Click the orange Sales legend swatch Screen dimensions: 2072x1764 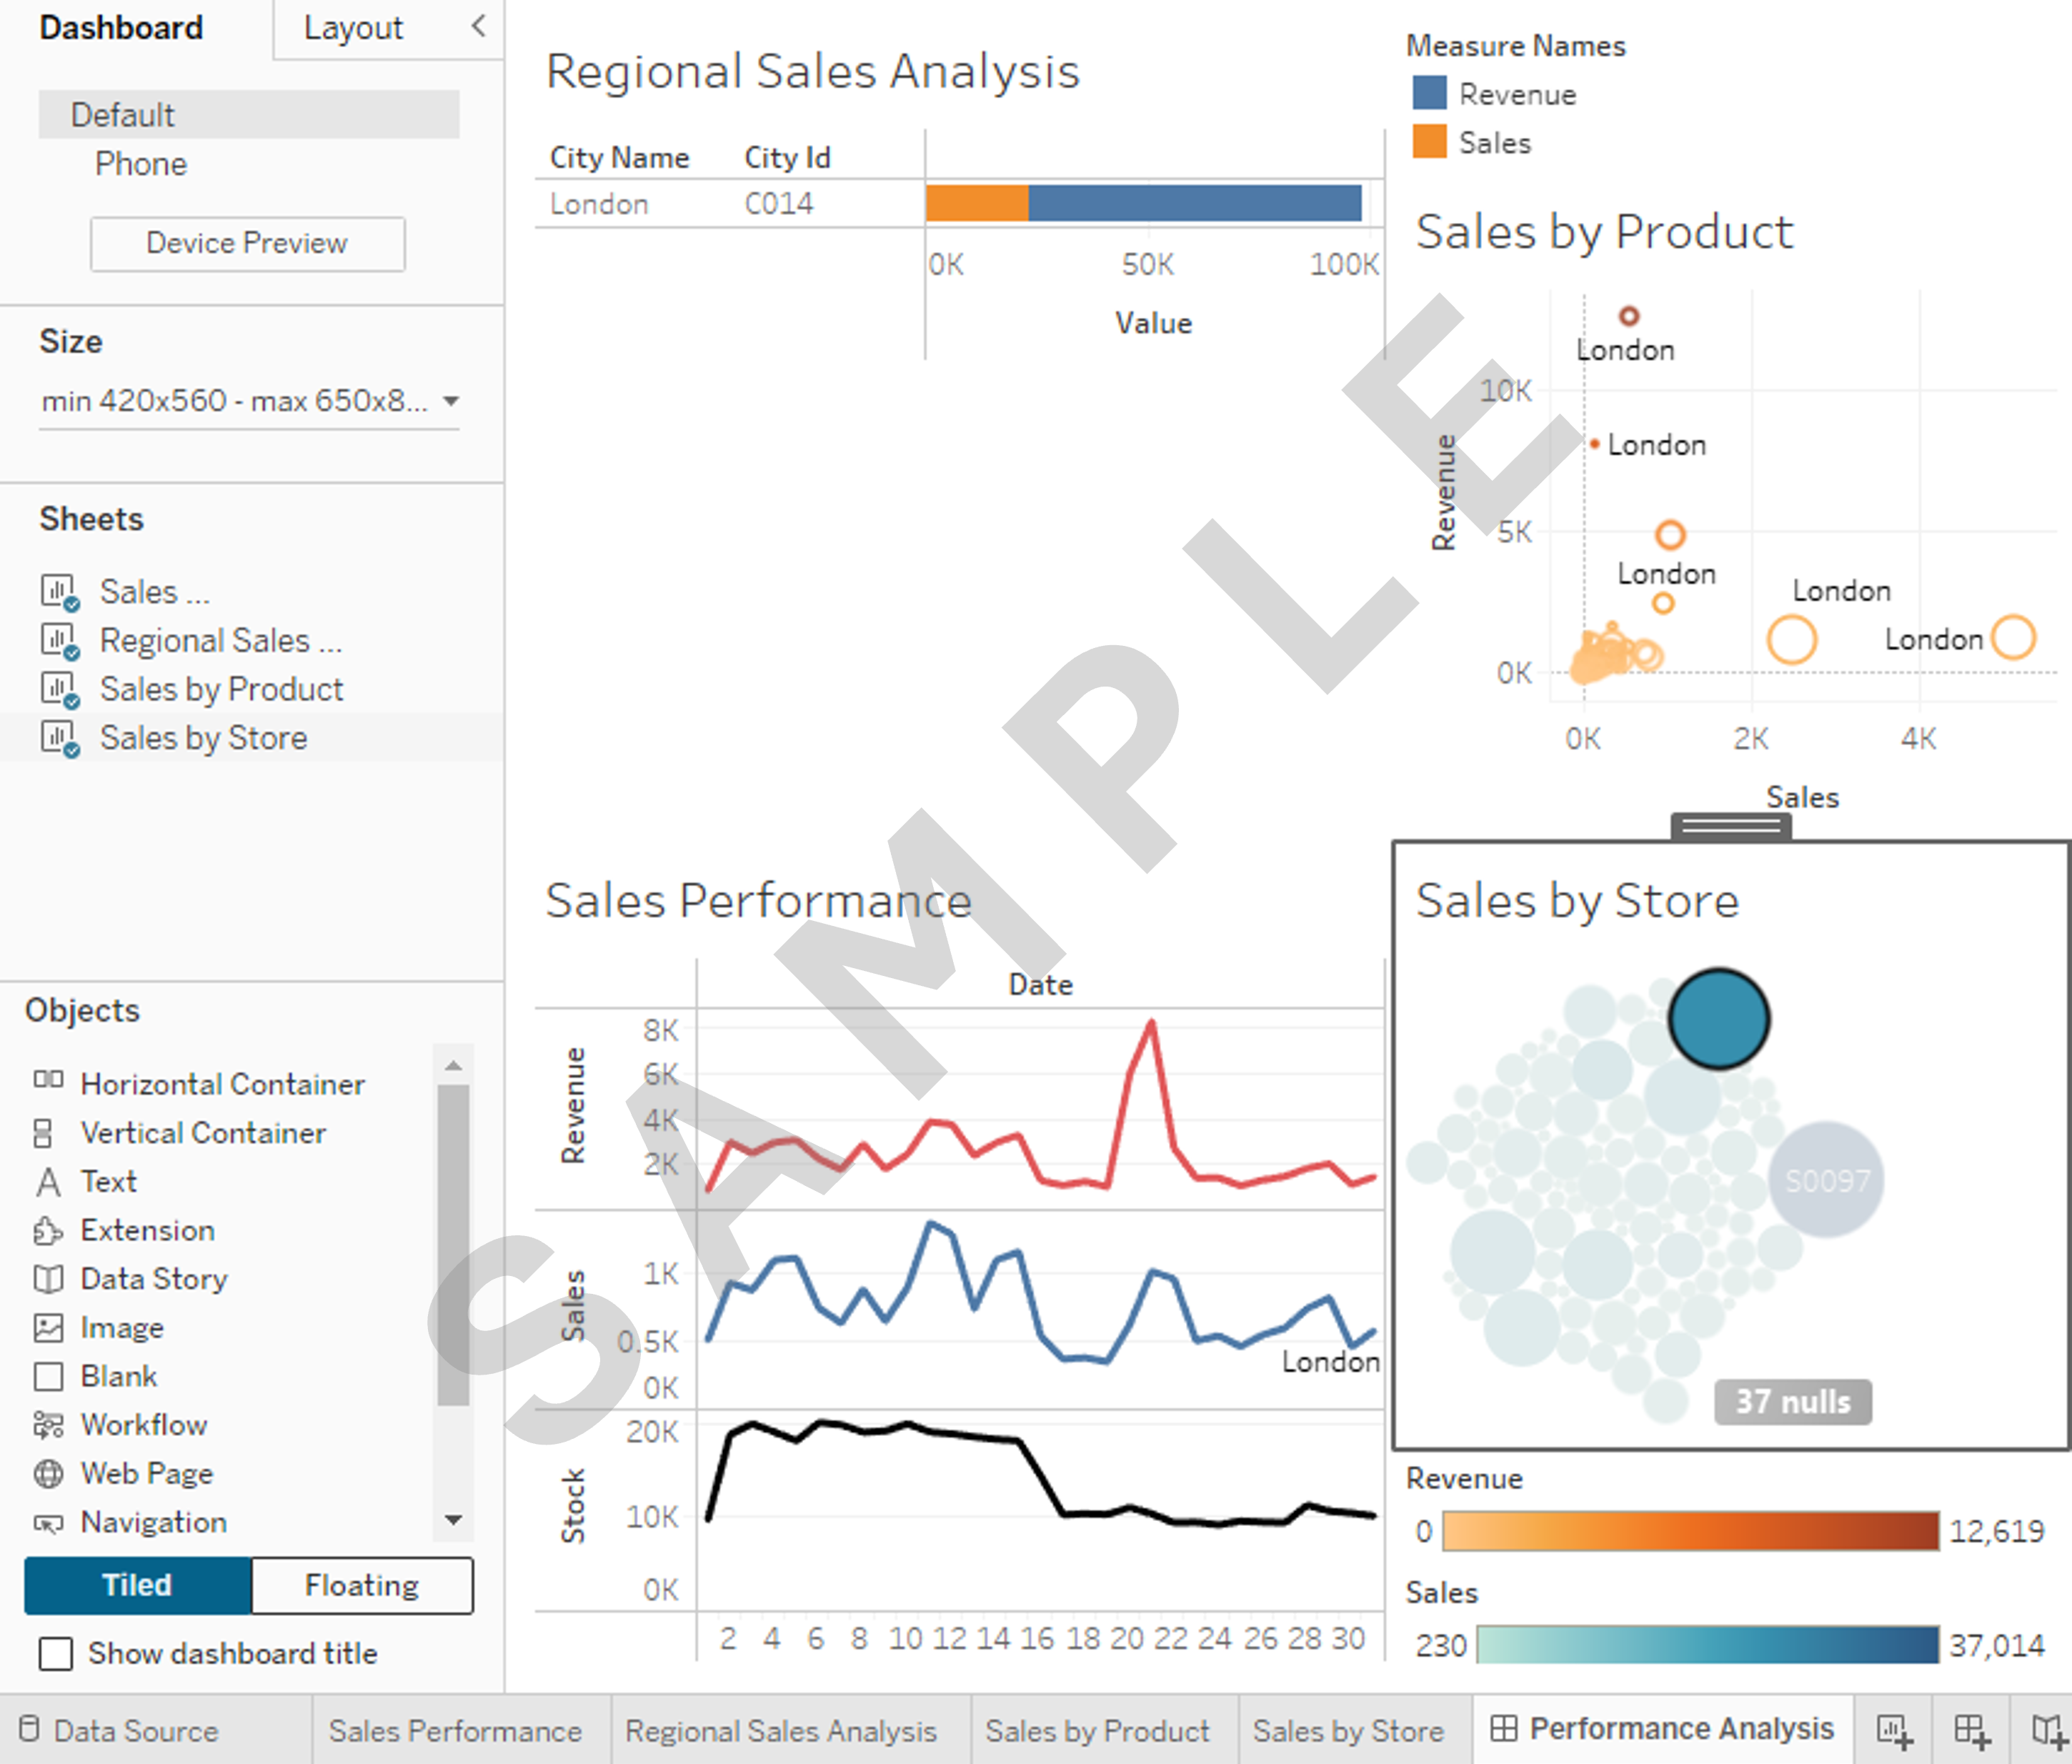click(1429, 142)
